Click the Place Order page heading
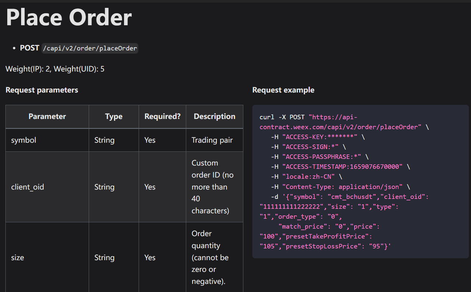Screen dimensions: 471x292 point(68,17)
